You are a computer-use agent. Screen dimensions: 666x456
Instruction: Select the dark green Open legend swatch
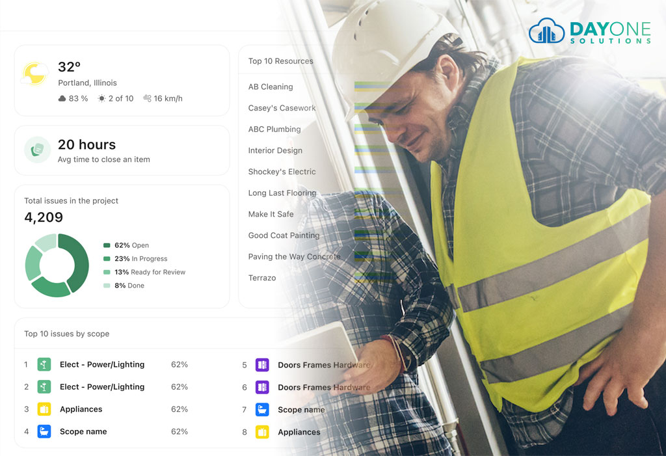pos(107,245)
